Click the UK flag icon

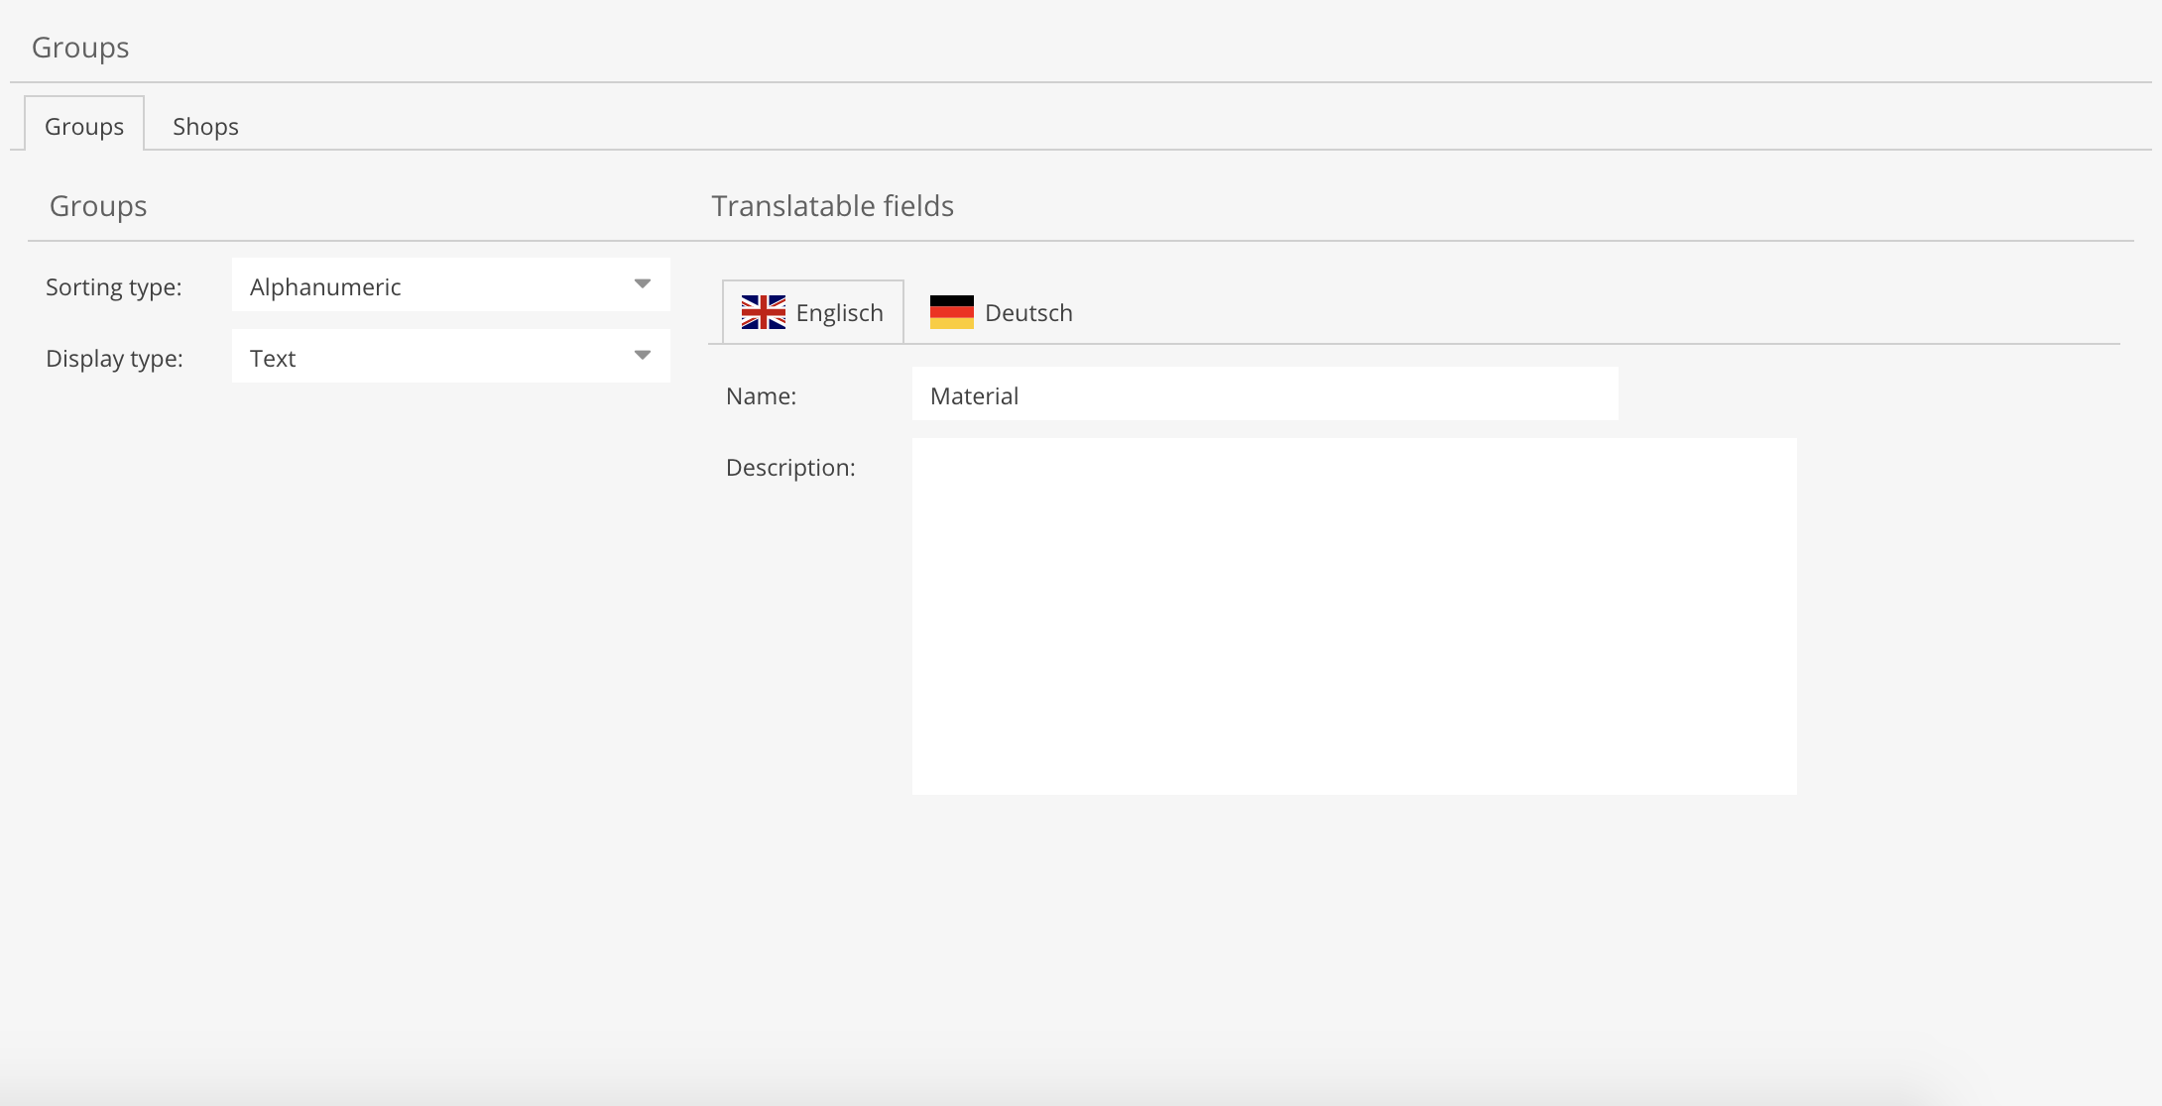click(x=763, y=312)
